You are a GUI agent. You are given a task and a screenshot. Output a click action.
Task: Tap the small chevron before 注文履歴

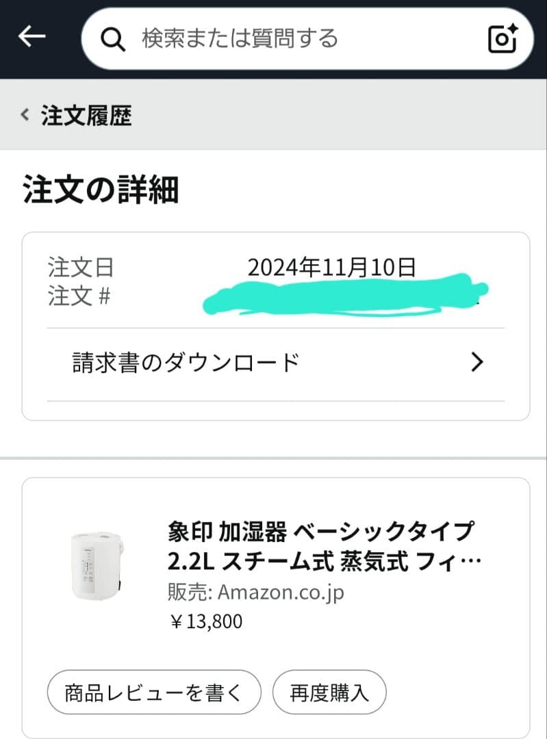tap(25, 115)
